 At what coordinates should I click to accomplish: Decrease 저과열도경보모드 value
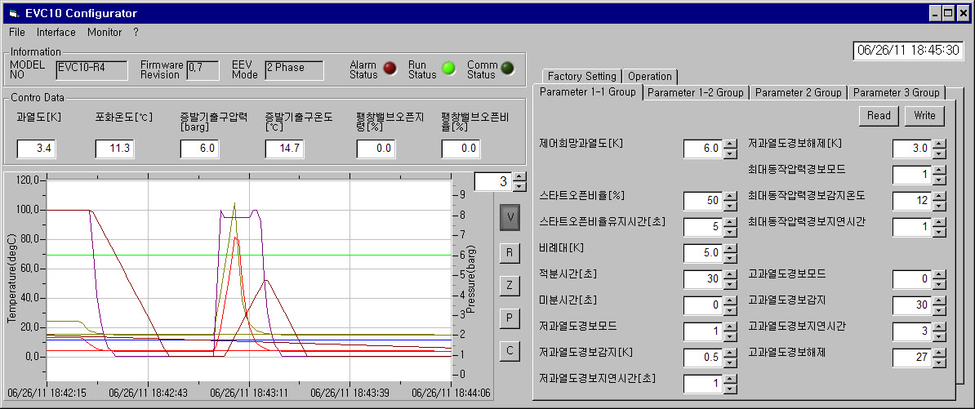point(731,336)
